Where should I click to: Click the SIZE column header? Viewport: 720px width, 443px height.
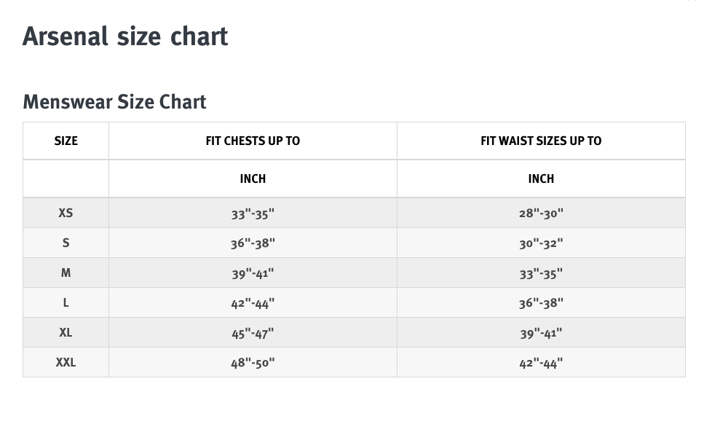click(66, 141)
